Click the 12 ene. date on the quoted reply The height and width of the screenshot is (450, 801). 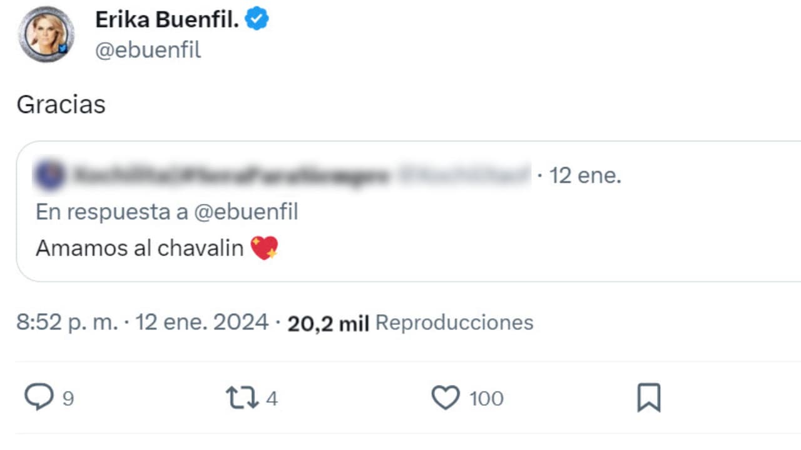(x=584, y=176)
